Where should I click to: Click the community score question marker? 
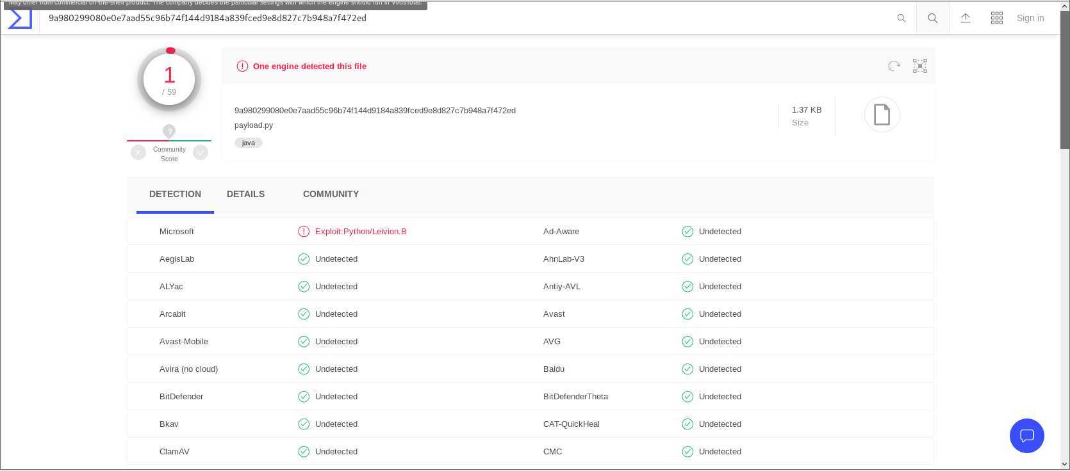click(169, 131)
